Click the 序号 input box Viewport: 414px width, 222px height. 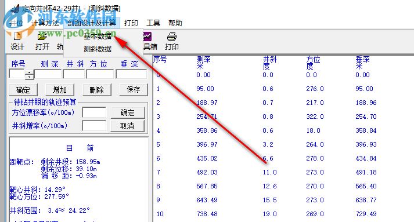(x=17, y=74)
